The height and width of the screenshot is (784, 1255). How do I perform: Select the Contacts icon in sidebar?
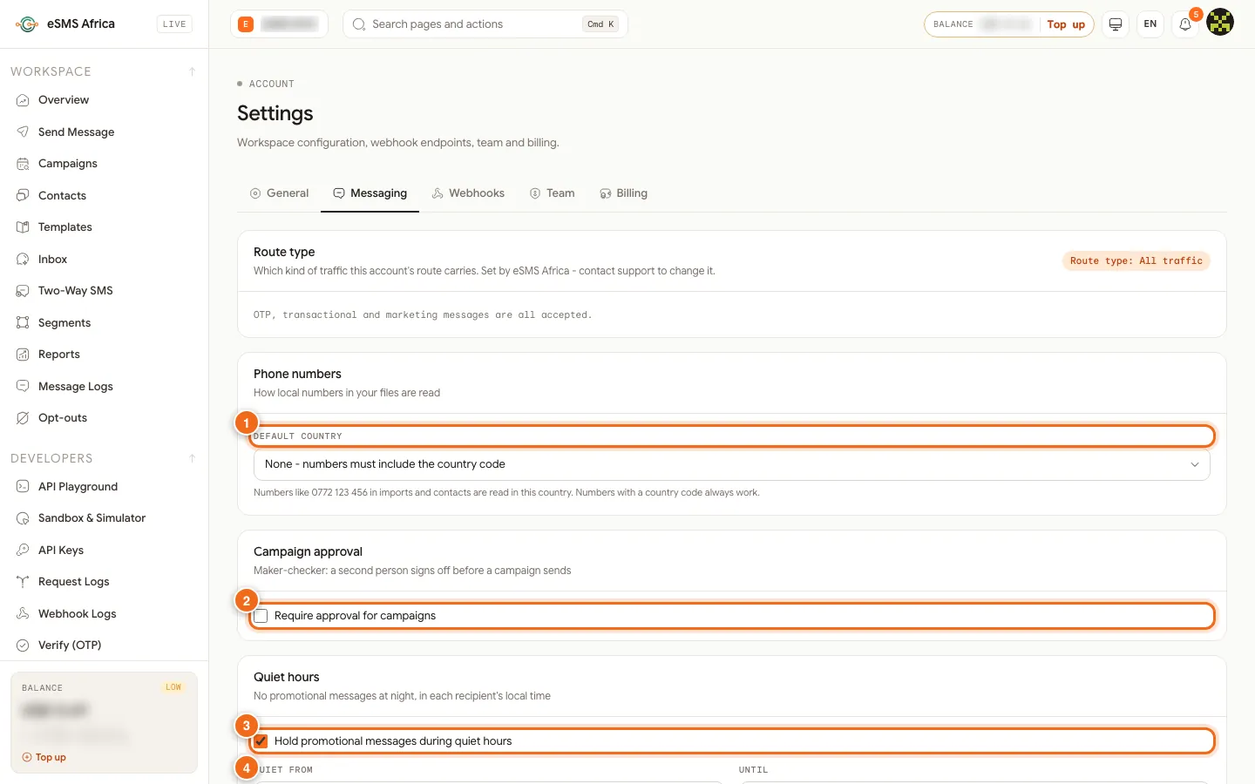[23, 195]
